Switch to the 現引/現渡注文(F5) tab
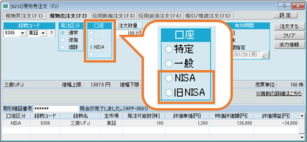The width and height of the screenshot is (307, 142). click(208, 16)
